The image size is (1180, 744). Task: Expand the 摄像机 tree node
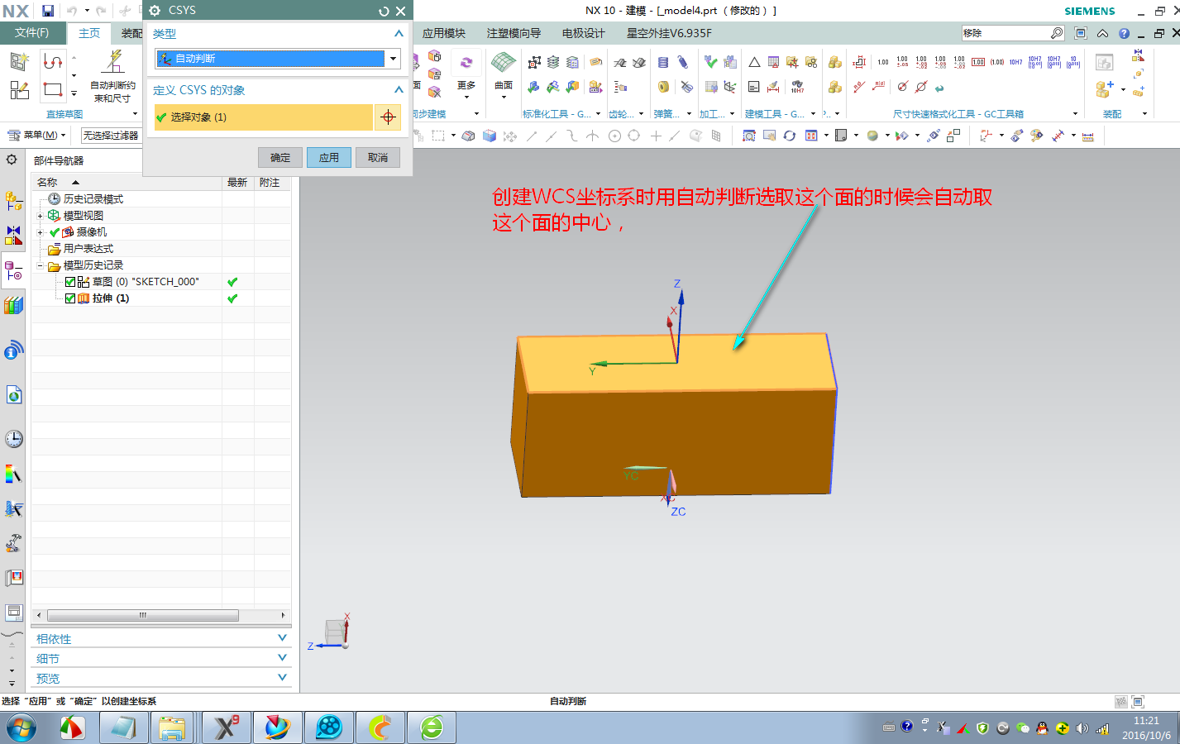(40, 232)
